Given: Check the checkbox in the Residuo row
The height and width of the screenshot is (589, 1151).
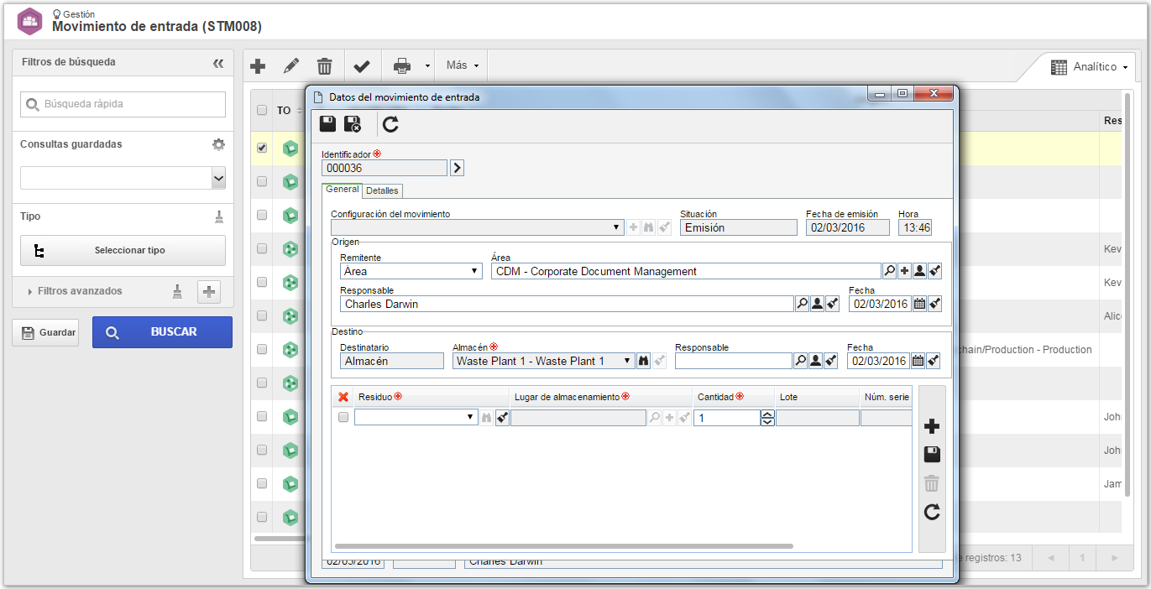Looking at the screenshot, I should [x=343, y=417].
